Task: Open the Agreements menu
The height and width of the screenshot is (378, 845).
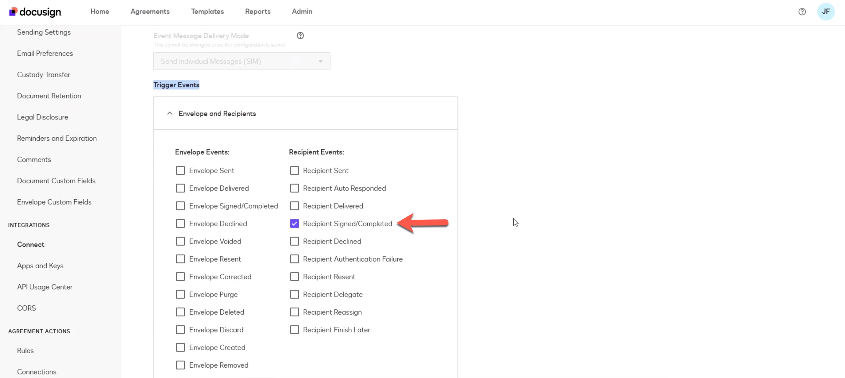Action: click(150, 11)
